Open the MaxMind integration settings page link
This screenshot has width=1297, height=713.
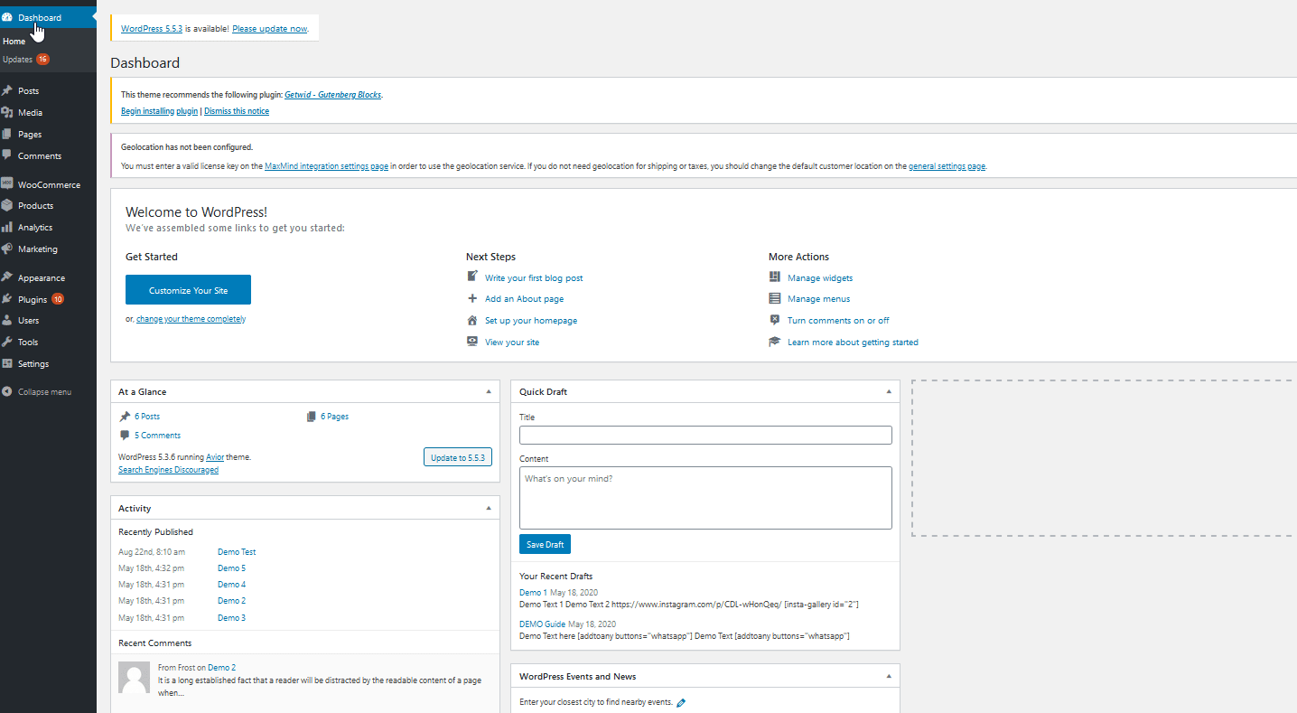coord(327,166)
